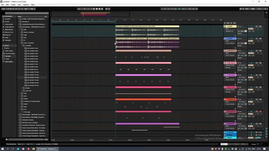Select MIDI Effects category in browser
This screenshot has height=151, width=269.
(x=9, y=30)
